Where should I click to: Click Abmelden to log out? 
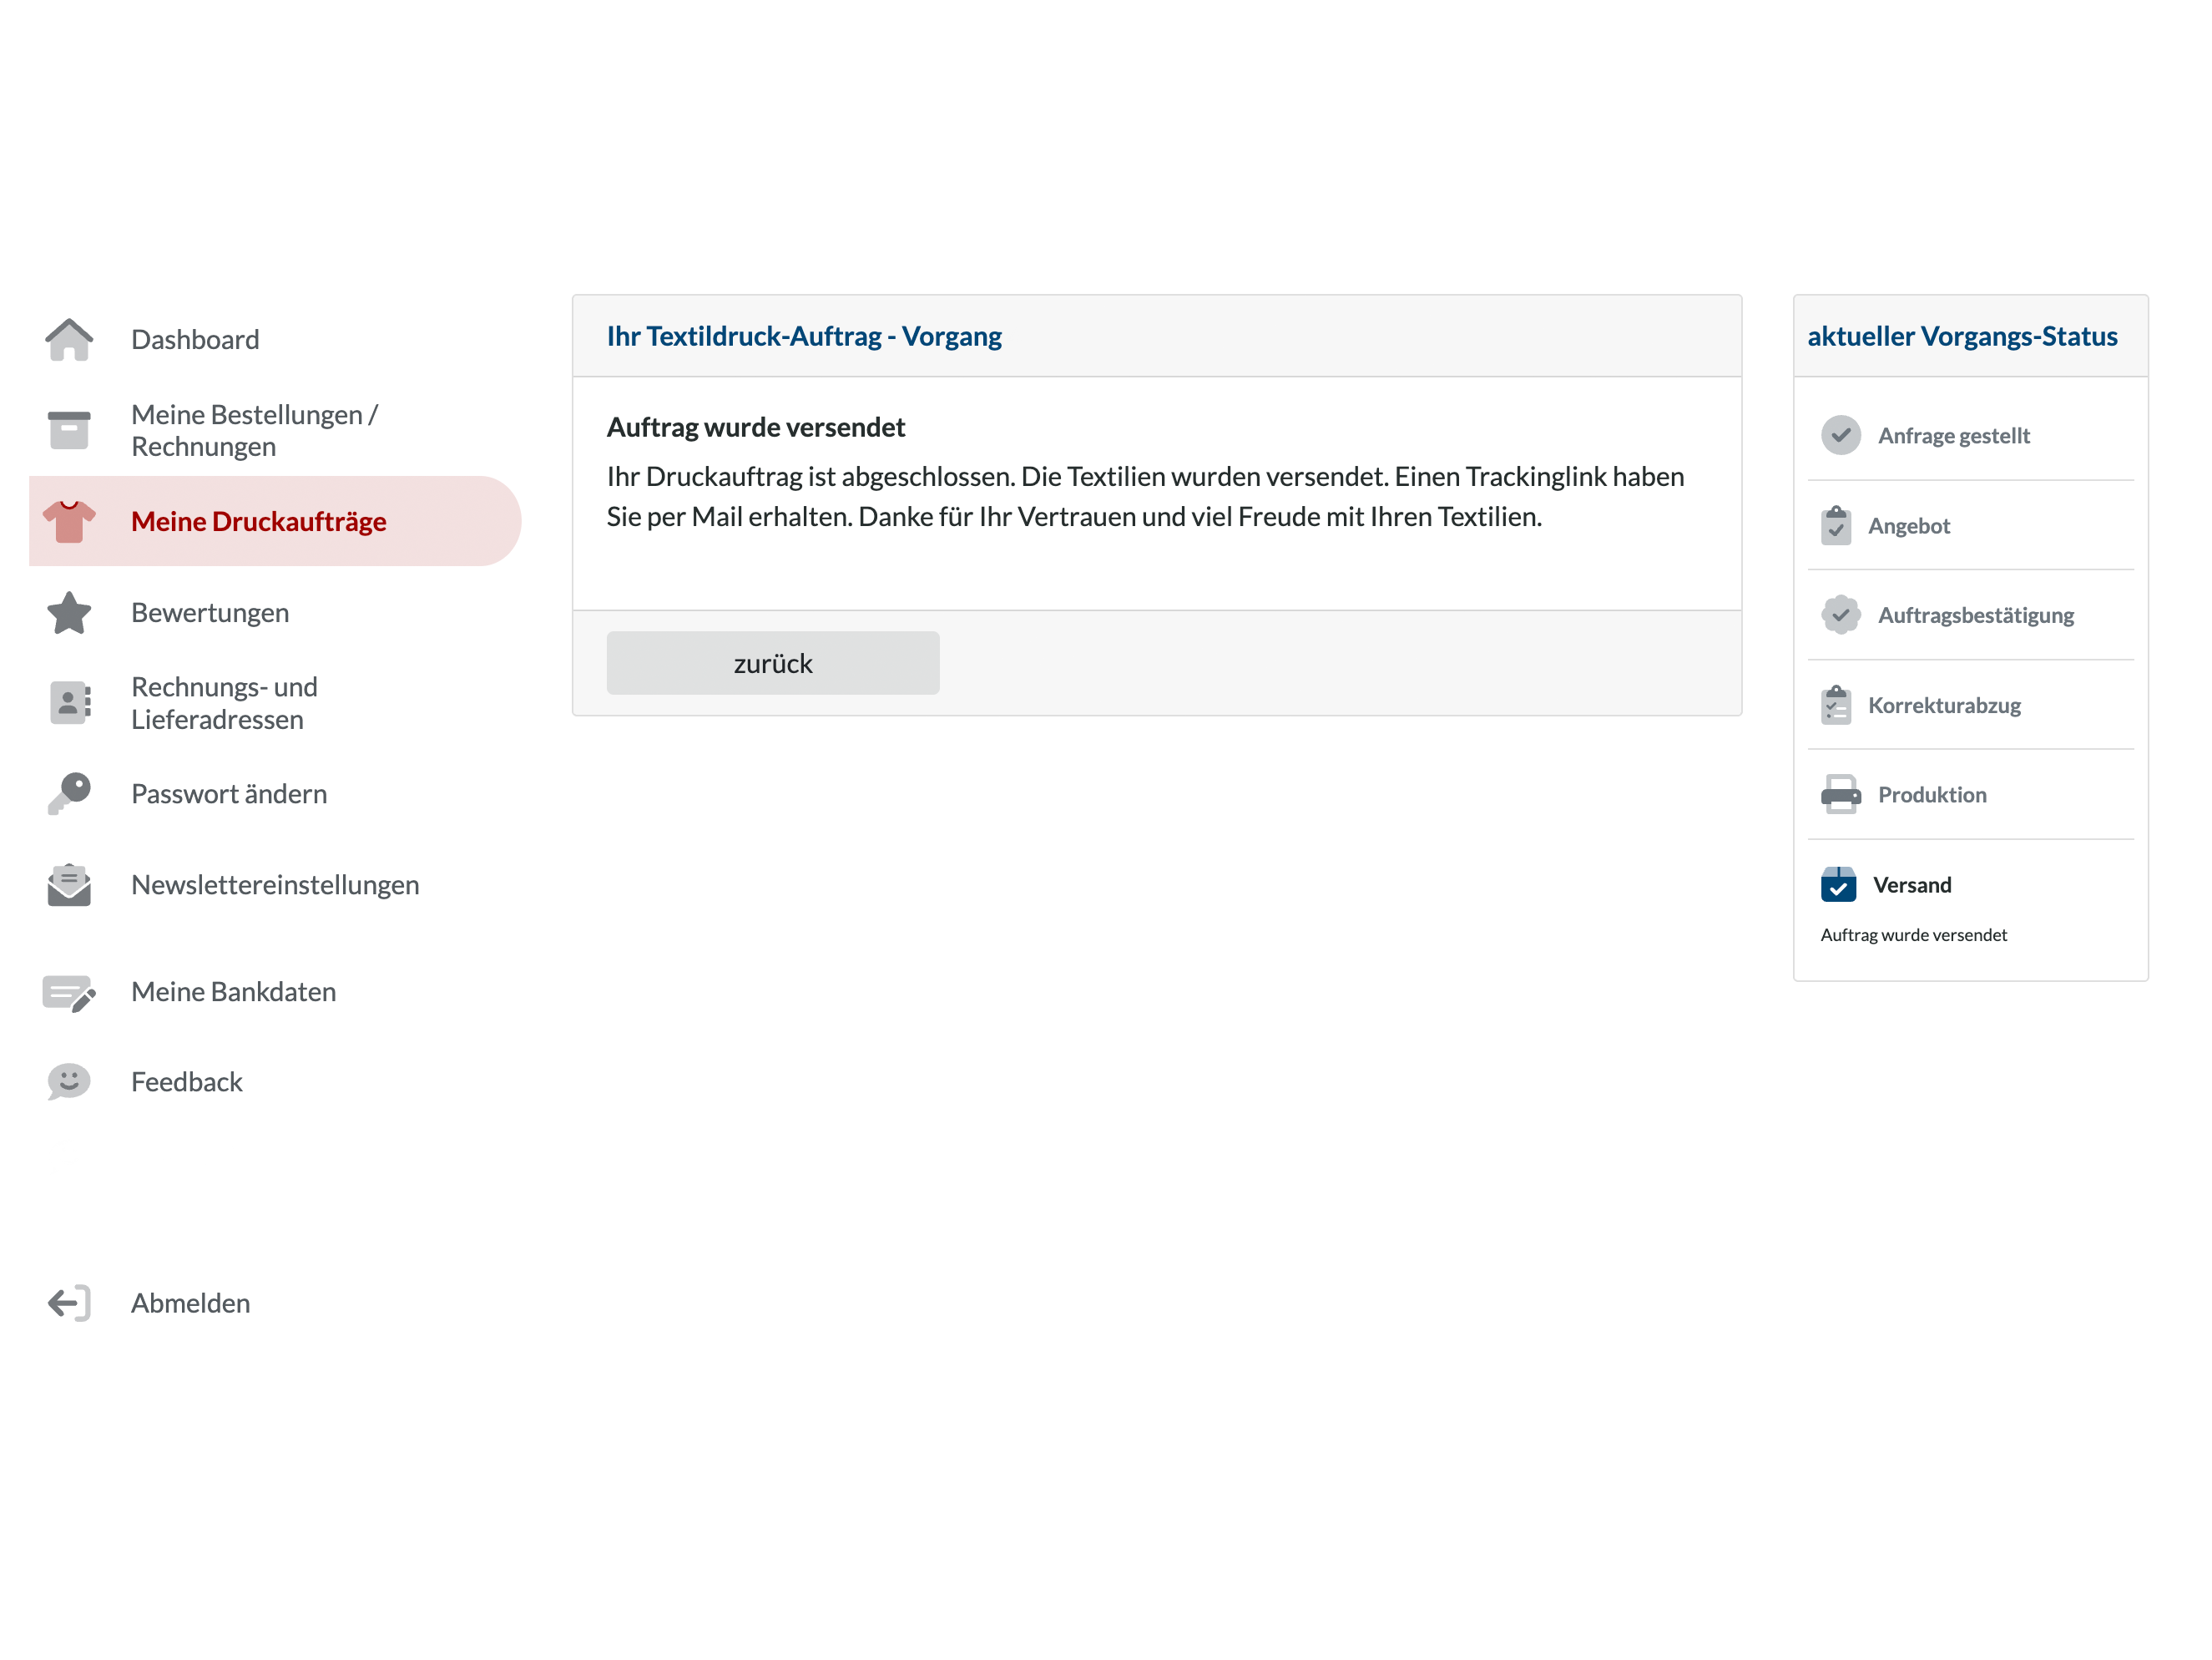pos(275,1303)
